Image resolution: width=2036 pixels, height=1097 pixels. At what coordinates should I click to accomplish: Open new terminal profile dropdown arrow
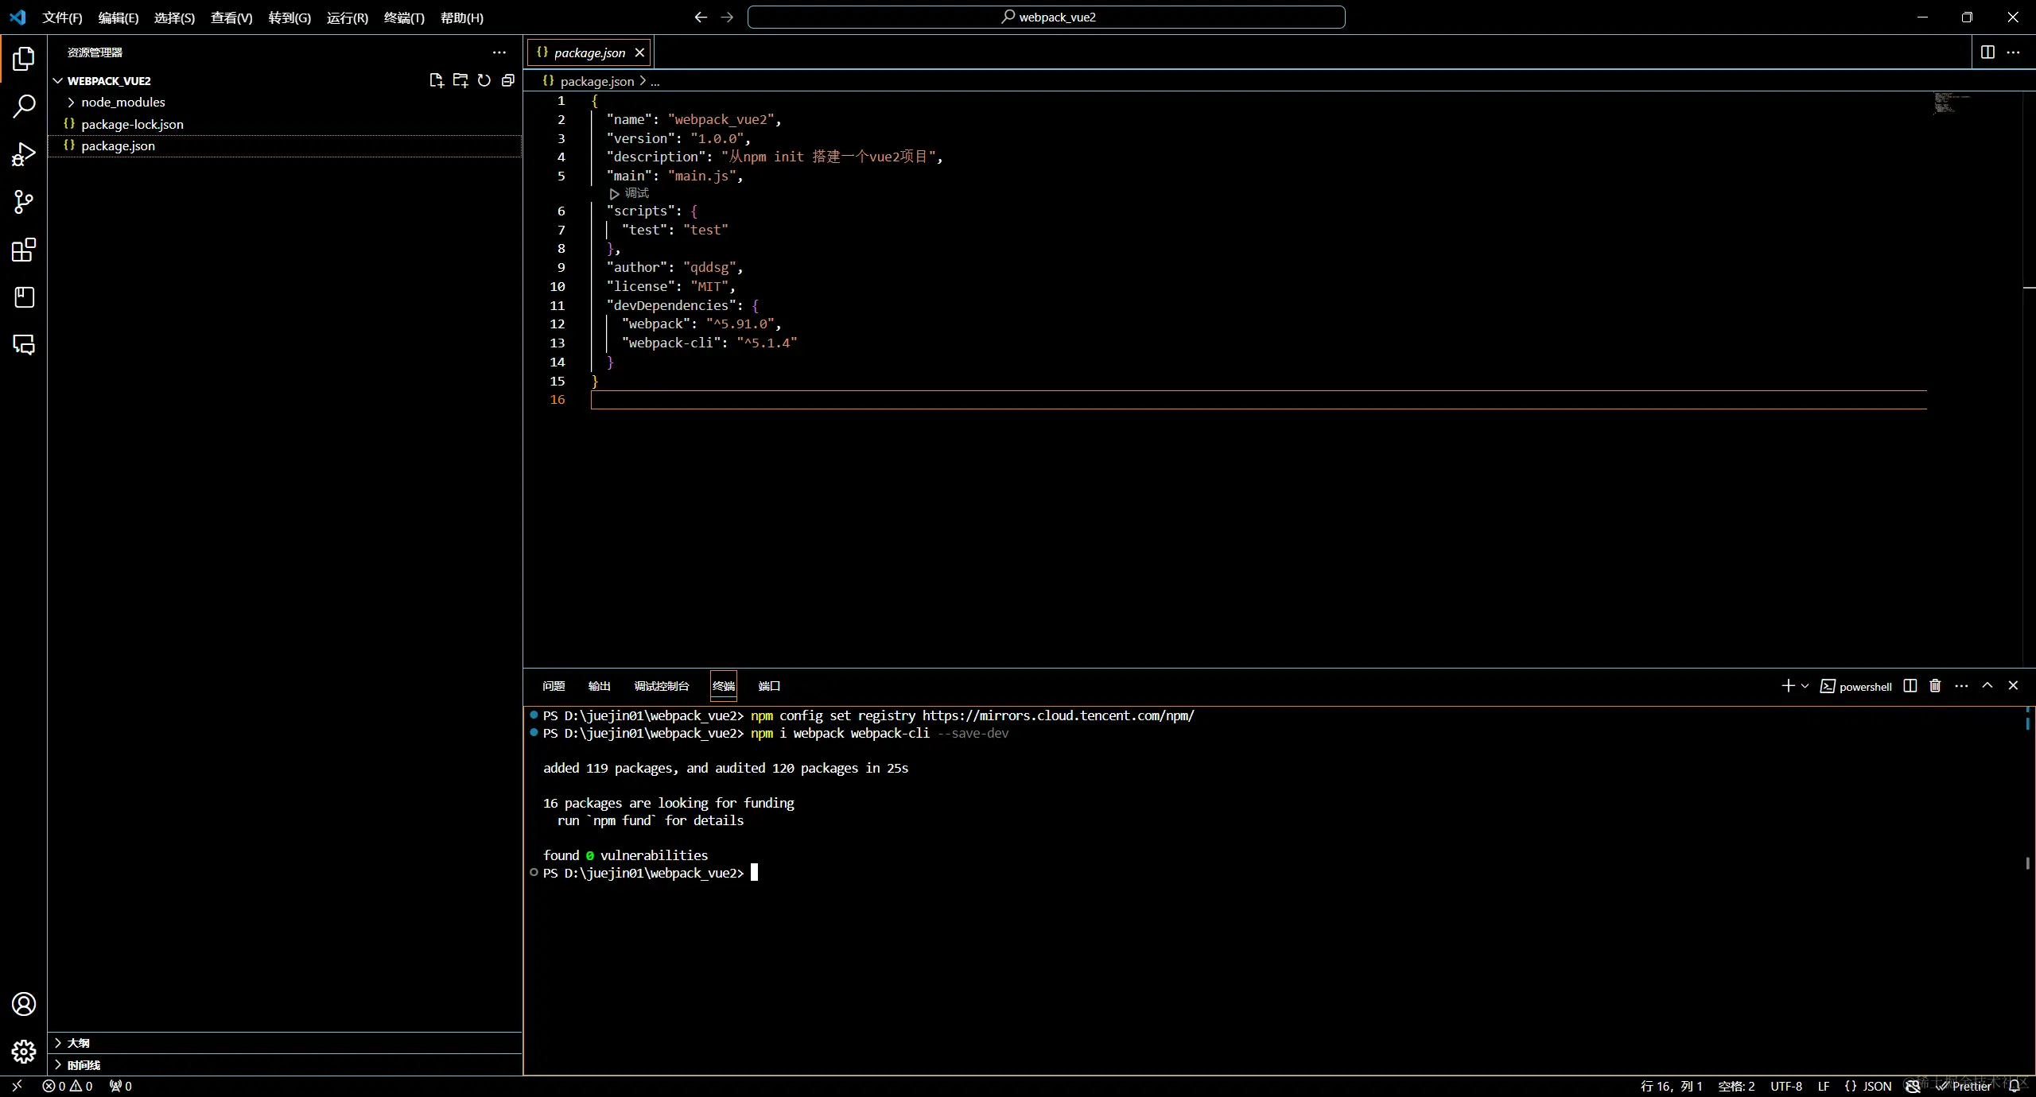pos(1805,686)
